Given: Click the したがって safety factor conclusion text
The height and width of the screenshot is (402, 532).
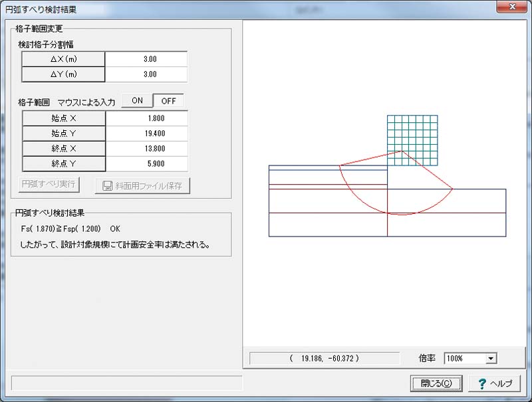Looking at the screenshot, I should click(x=115, y=245).
